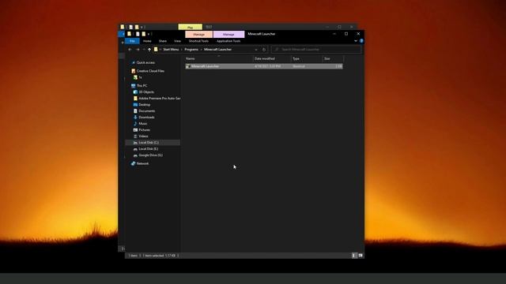
Task: Open the 3D Objects folder
Action: pyautogui.click(x=144, y=92)
